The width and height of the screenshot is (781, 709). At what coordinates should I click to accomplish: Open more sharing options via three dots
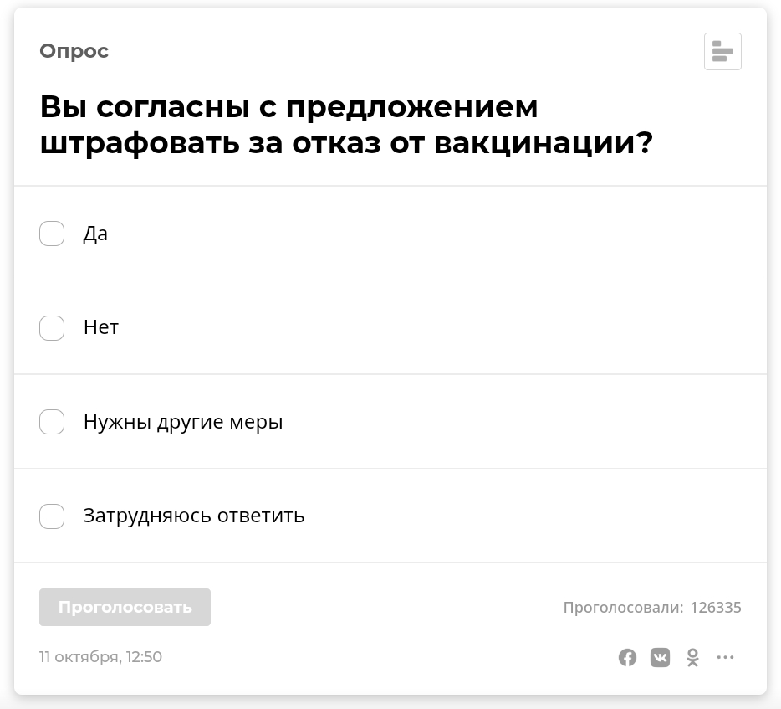[x=725, y=657]
